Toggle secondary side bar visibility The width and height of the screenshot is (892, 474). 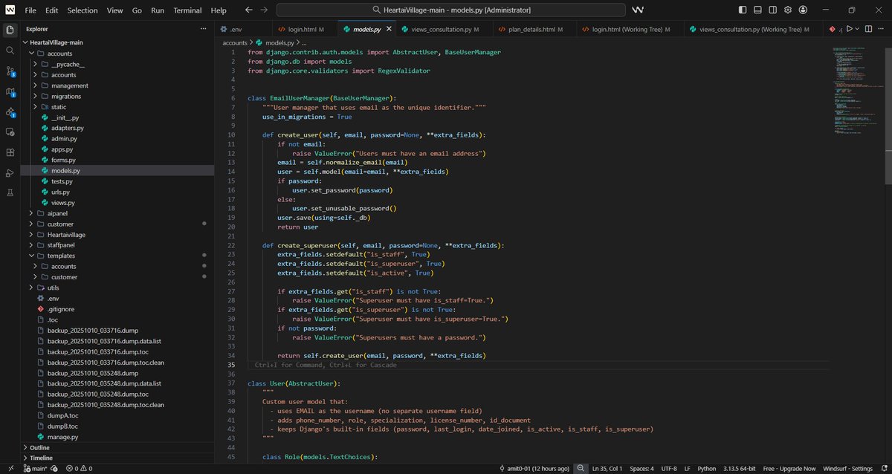[773, 10]
